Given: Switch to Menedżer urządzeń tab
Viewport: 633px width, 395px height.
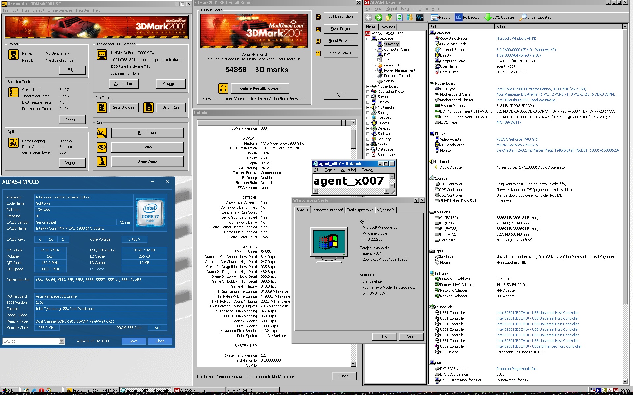Looking at the screenshot, I should pyautogui.click(x=327, y=210).
